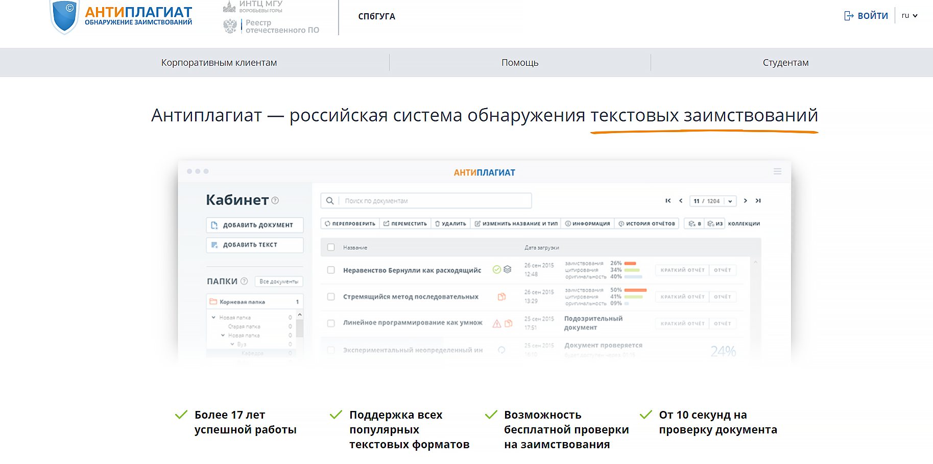
Task: Collapse the Вуз tree node
Action: pos(232,344)
